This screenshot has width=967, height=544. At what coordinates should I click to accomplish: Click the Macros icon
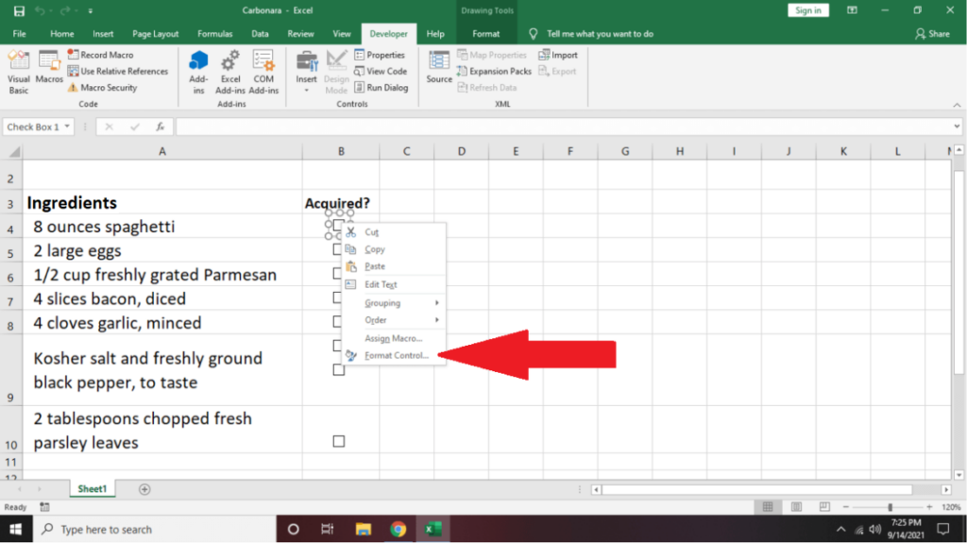click(49, 71)
